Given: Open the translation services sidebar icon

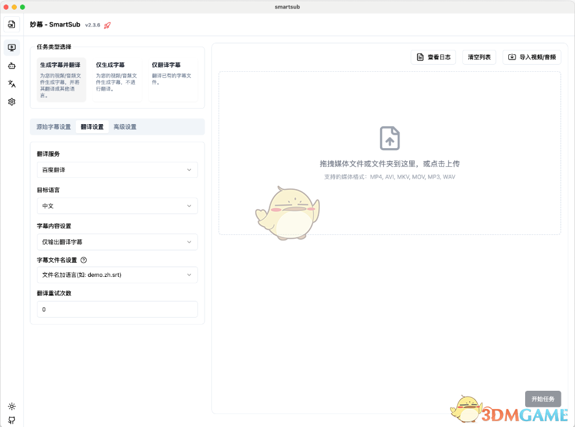Looking at the screenshot, I should point(12,83).
